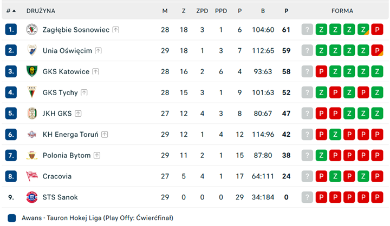Click the JKH GKS team logo
This screenshot has width=390, height=226.
point(31,114)
